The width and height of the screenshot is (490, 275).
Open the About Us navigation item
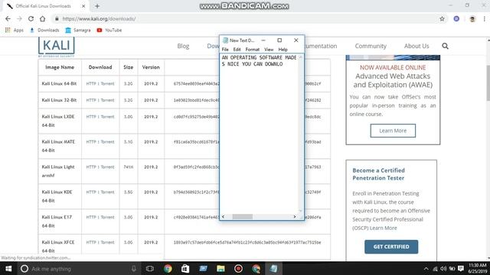tap(416, 46)
